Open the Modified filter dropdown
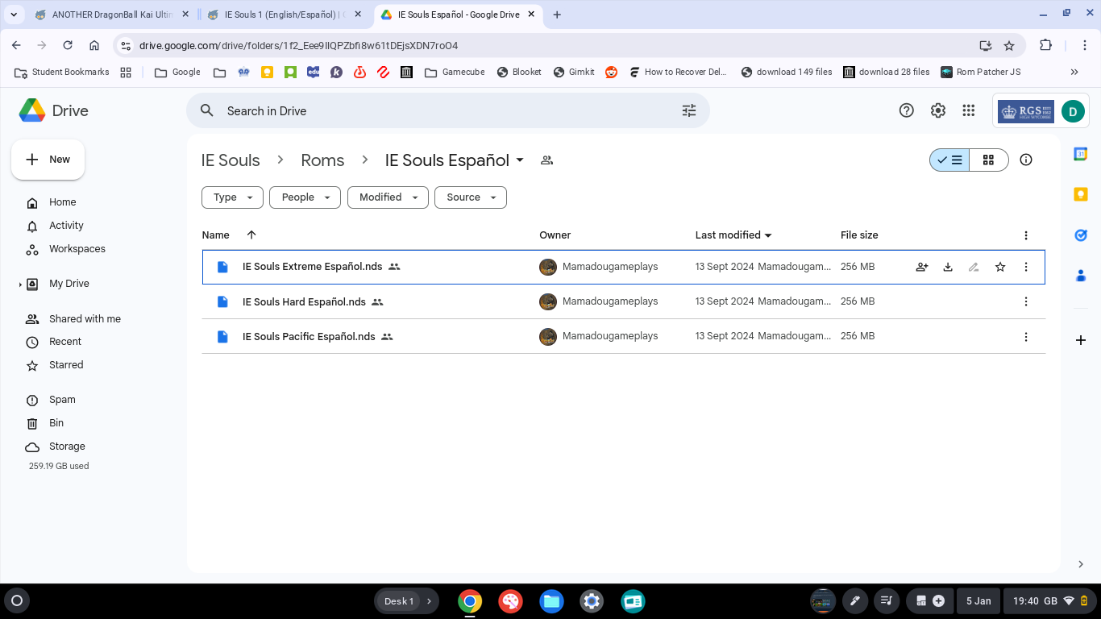 click(388, 197)
